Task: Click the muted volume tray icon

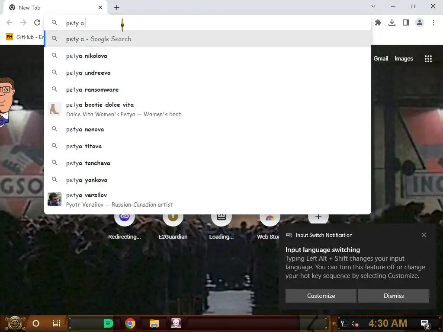Action: [x=355, y=324]
